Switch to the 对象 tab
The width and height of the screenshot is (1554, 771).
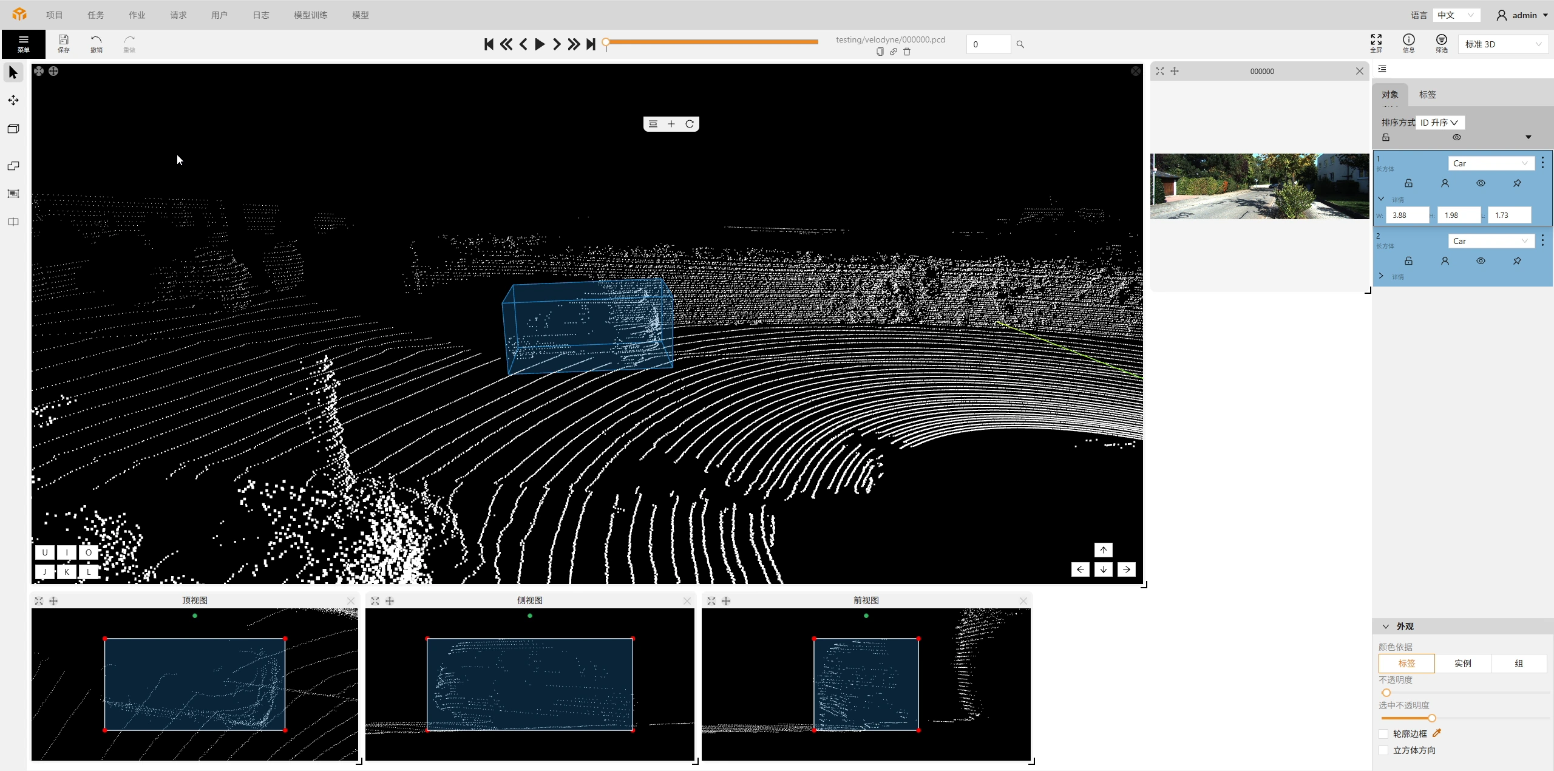pyautogui.click(x=1390, y=95)
